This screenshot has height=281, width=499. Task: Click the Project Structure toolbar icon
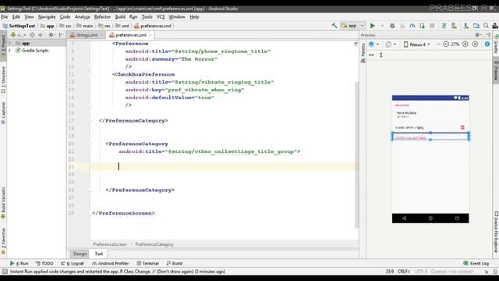pos(476,26)
